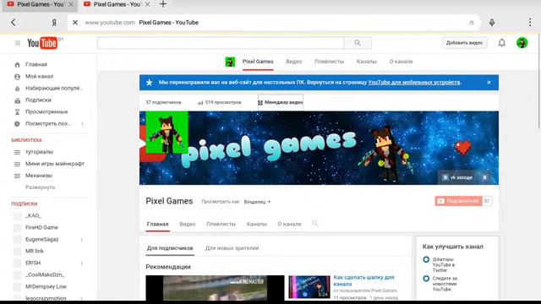Click the small channel icon beside Pixel Games tab
The height and width of the screenshot is (304, 541).
[230, 62]
